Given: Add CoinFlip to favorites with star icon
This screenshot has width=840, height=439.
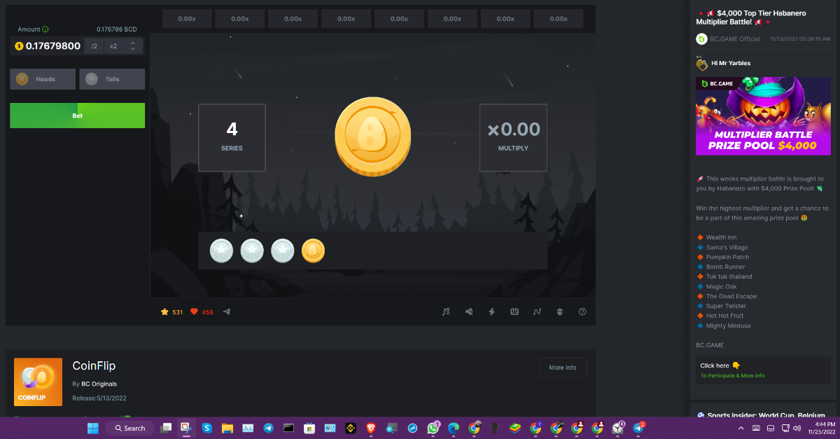Looking at the screenshot, I should (164, 312).
